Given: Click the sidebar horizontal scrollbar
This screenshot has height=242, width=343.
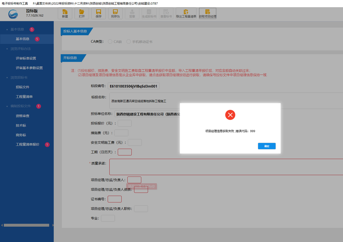Looking at the screenshot, I should pyautogui.click(x=26, y=225).
